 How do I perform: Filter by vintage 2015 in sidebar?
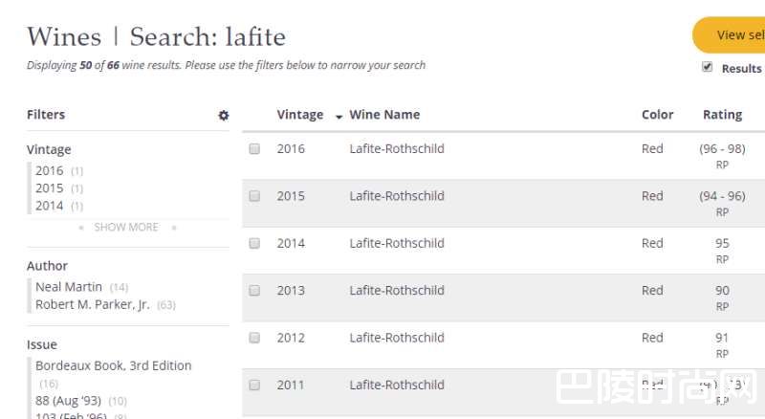[50, 188]
